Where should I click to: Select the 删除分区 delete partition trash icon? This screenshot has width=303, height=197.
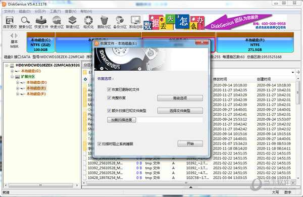pyautogui.click(x=104, y=22)
